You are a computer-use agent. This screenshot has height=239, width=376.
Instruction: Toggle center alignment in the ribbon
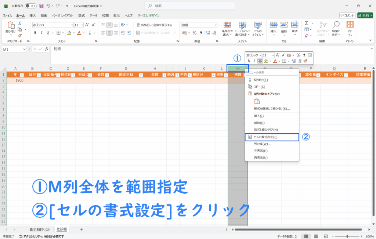tap(109, 33)
